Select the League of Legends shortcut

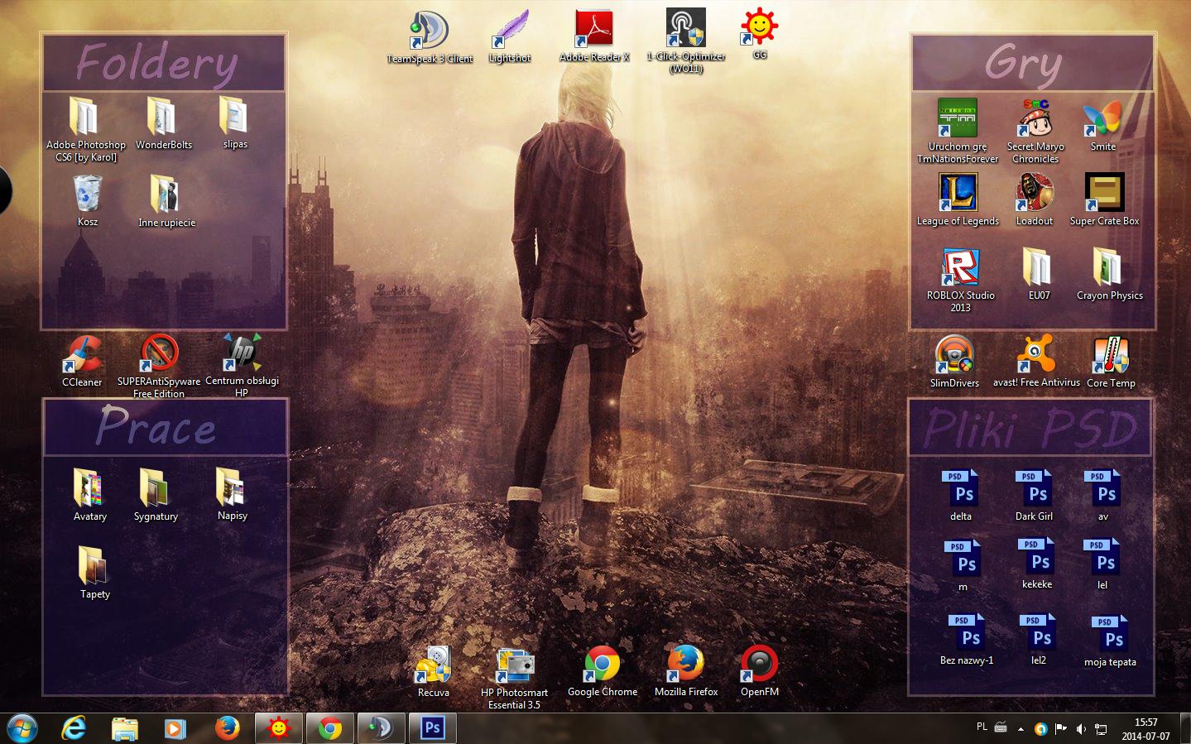[958, 199]
